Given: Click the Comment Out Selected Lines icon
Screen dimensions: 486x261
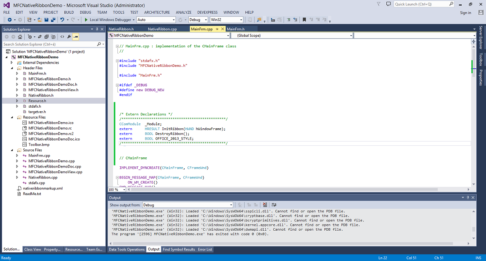Looking at the screenshot, I should click(x=288, y=19).
